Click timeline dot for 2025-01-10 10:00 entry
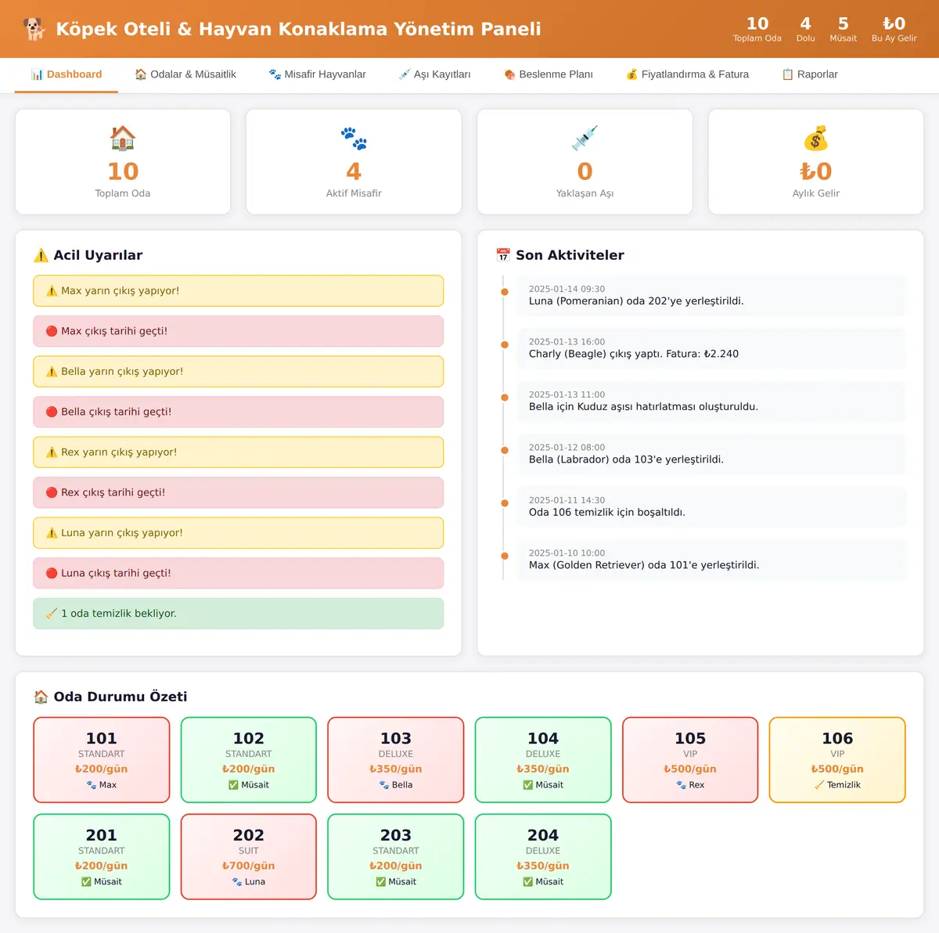Image resolution: width=939 pixels, height=933 pixels. pyautogui.click(x=505, y=556)
